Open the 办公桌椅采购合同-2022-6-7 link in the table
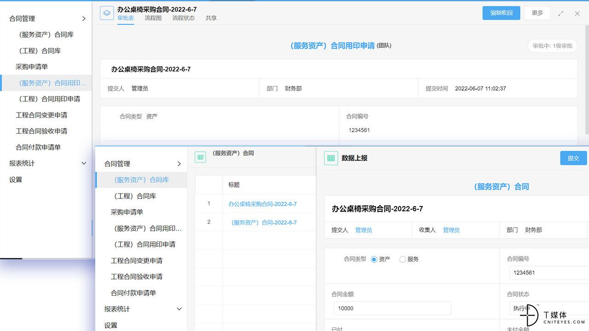Viewport: 589px width, 331px height. (x=262, y=204)
